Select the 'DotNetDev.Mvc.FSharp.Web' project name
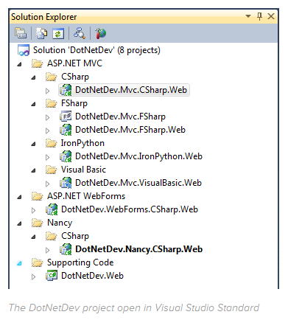The image size is (288, 320). pyautogui.click(x=130, y=130)
